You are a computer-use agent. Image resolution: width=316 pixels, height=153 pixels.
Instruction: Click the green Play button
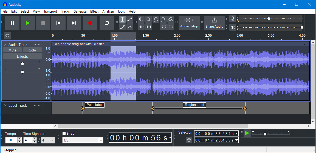point(28,23)
